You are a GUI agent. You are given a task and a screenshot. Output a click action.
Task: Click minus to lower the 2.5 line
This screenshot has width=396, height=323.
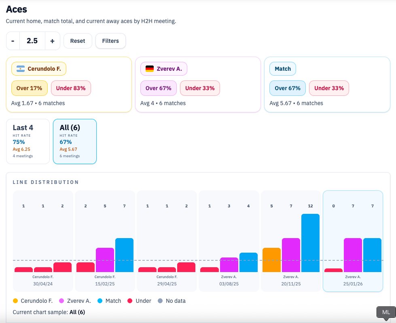[x=12, y=40]
